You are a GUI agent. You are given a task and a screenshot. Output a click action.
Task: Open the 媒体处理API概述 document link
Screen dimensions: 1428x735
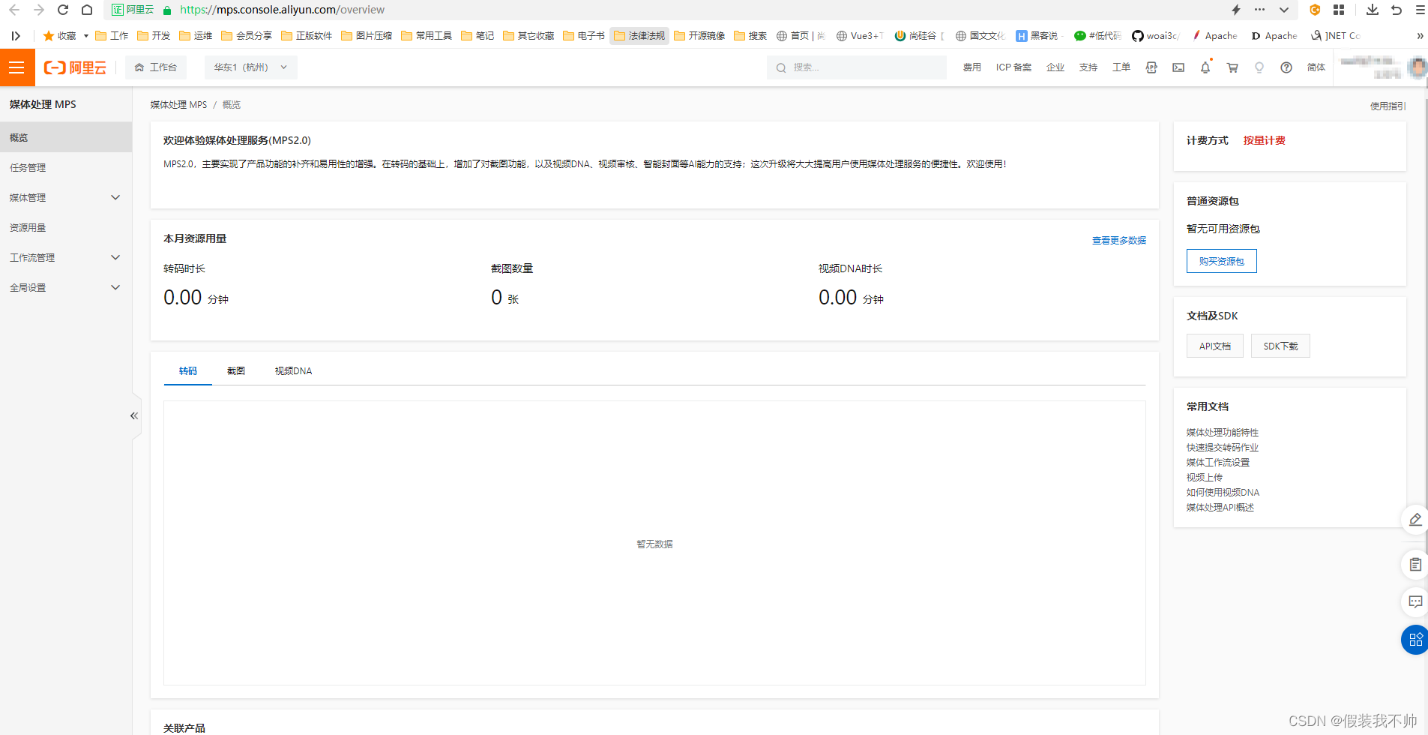[1220, 507]
